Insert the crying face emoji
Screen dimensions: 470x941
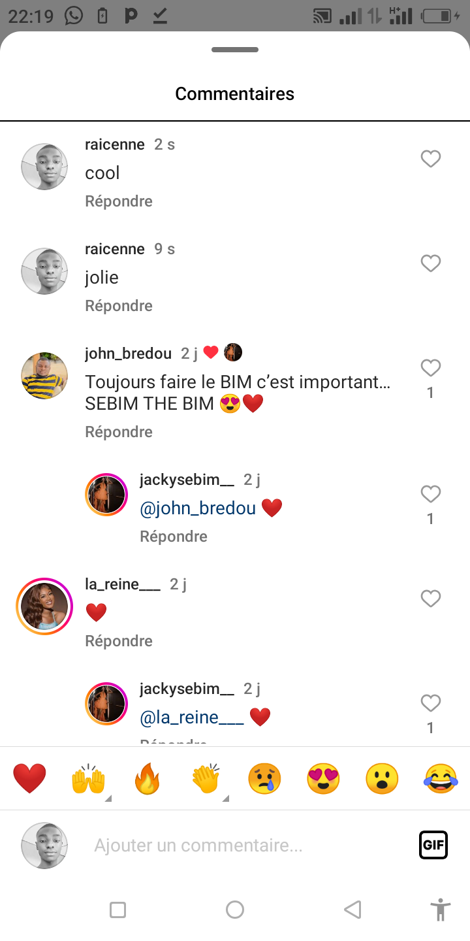pos(264,779)
